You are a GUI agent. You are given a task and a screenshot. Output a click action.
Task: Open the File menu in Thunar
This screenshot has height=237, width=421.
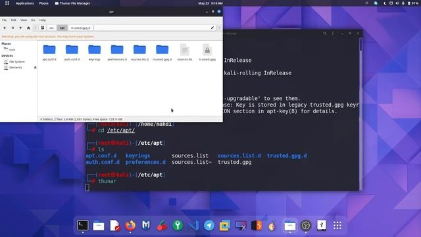click(x=5, y=20)
